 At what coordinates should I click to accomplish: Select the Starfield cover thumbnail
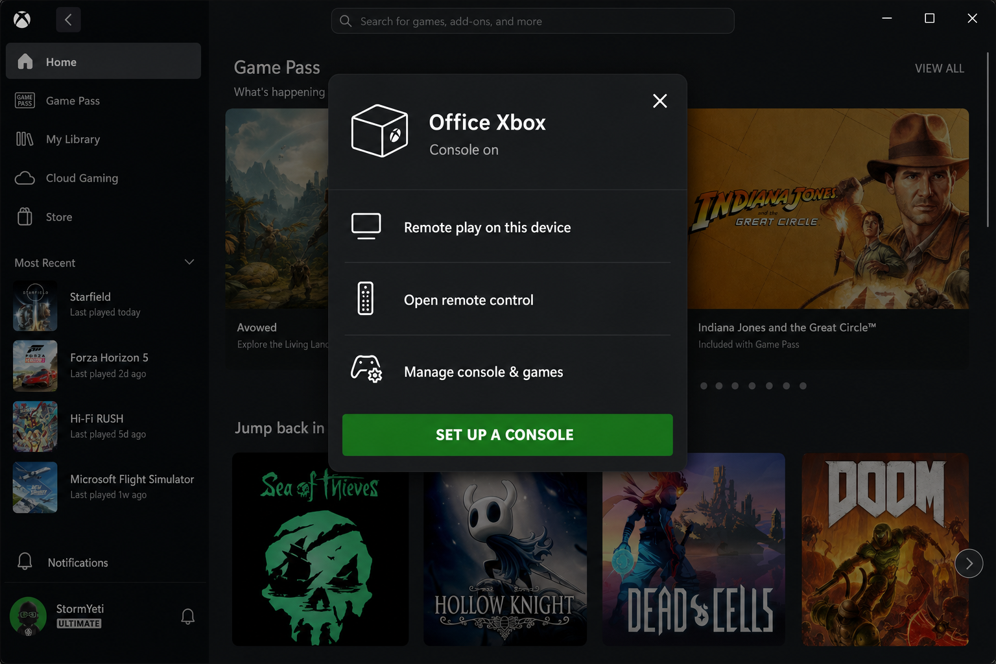pos(35,305)
